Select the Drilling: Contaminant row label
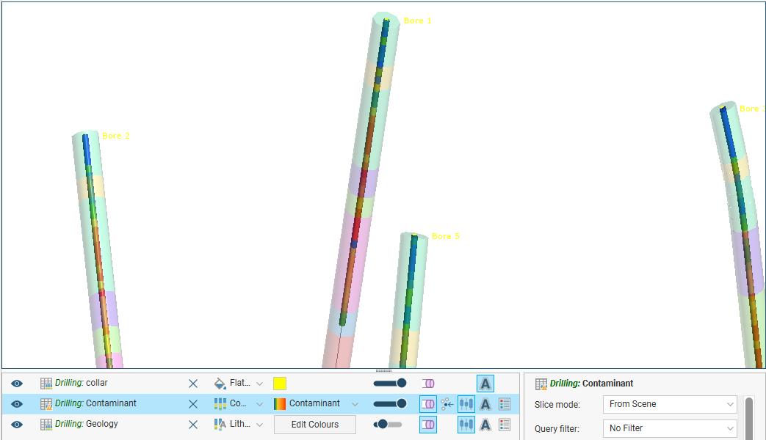Image resolution: width=766 pixels, height=440 pixels. [x=95, y=403]
